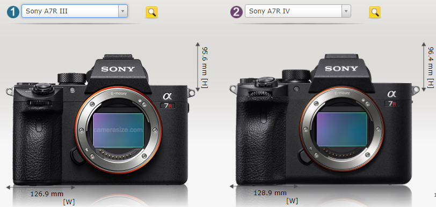Click the 128.9 mm width label

pyautogui.click(x=270, y=193)
